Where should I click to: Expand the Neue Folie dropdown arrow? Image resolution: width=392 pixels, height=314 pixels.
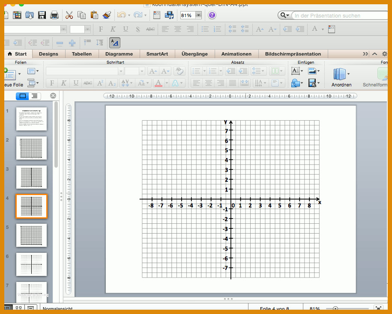pyautogui.click(x=20, y=74)
